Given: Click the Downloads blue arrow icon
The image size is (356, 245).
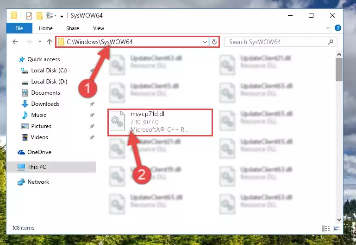Looking at the screenshot, I should point(25,104).
